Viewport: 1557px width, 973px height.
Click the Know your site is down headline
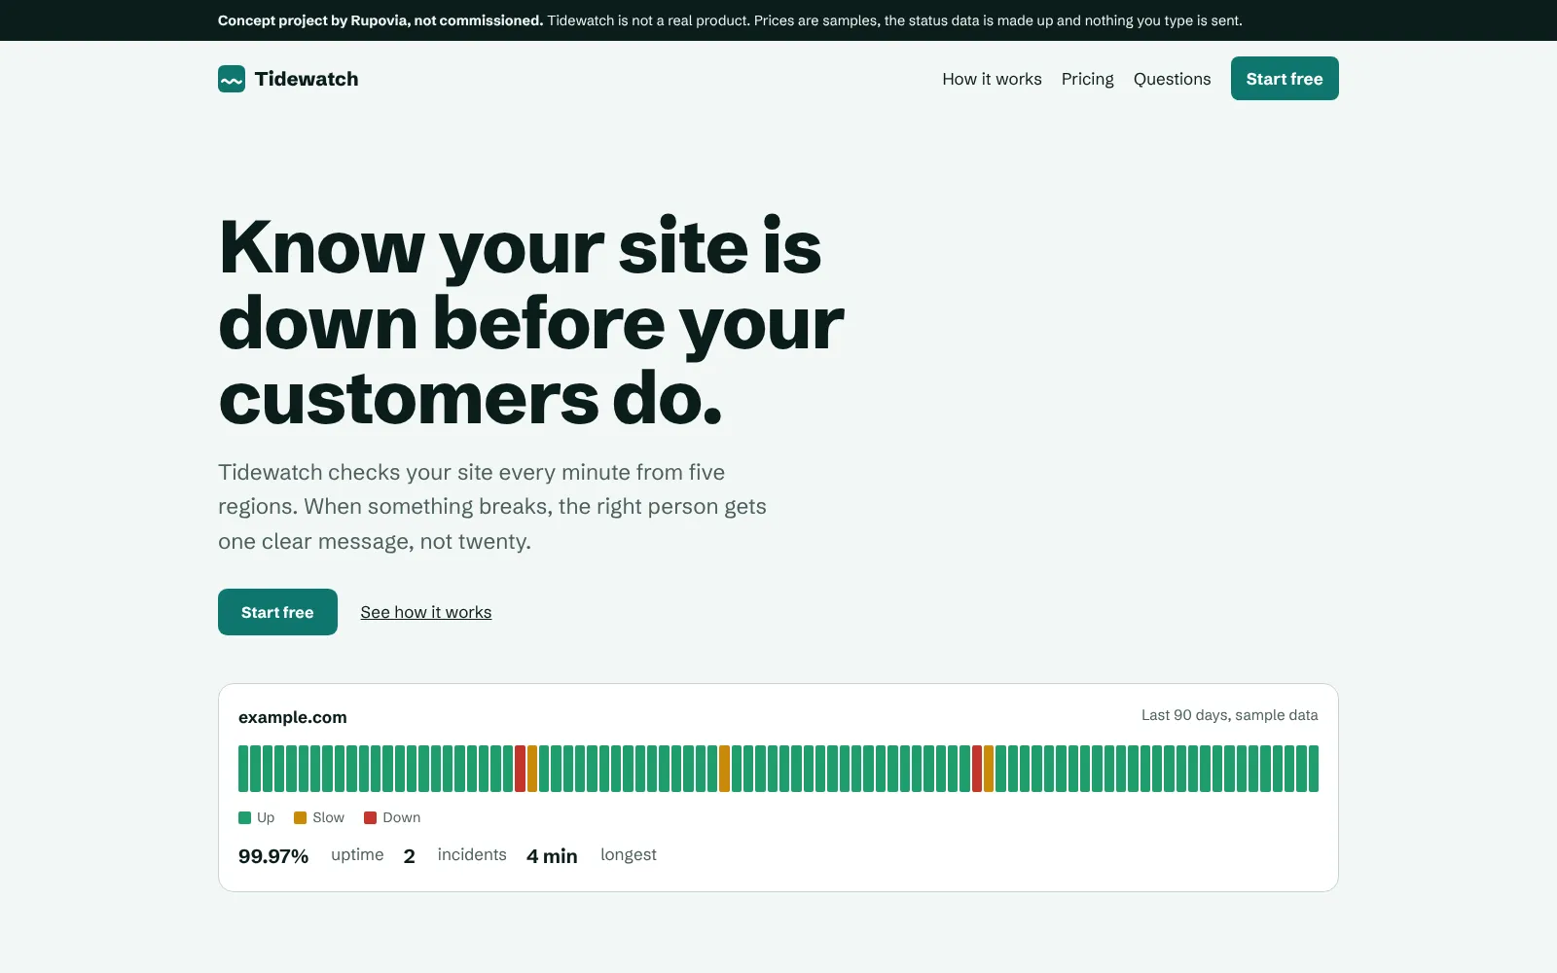coord(531,322)
